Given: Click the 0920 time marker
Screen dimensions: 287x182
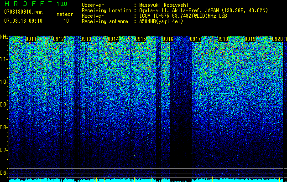Looking at the screenshot, I should tap(278, 39).
